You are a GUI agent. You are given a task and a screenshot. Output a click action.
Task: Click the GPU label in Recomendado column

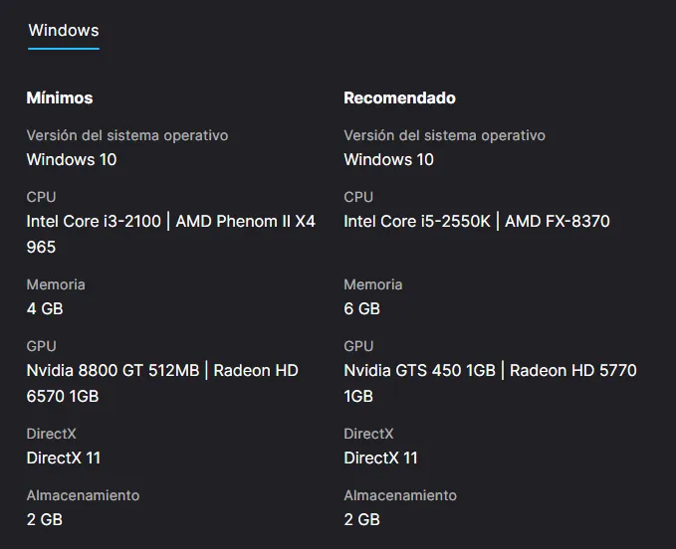(358, 346)
